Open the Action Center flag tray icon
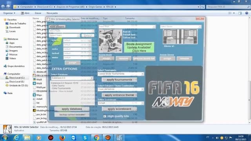 pyautogui.click(x=231, y=137)
